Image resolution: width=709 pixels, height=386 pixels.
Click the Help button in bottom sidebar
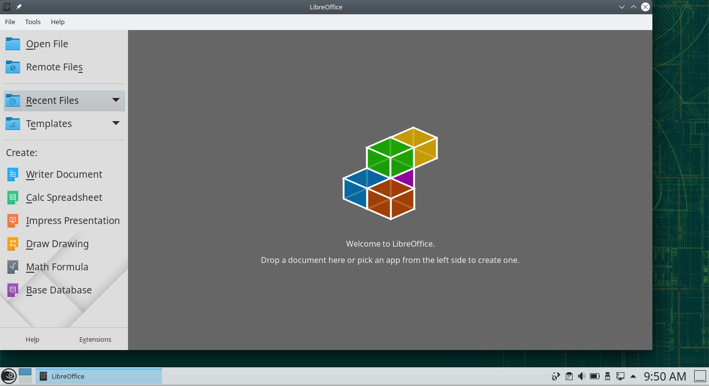(x=32, y=339)
